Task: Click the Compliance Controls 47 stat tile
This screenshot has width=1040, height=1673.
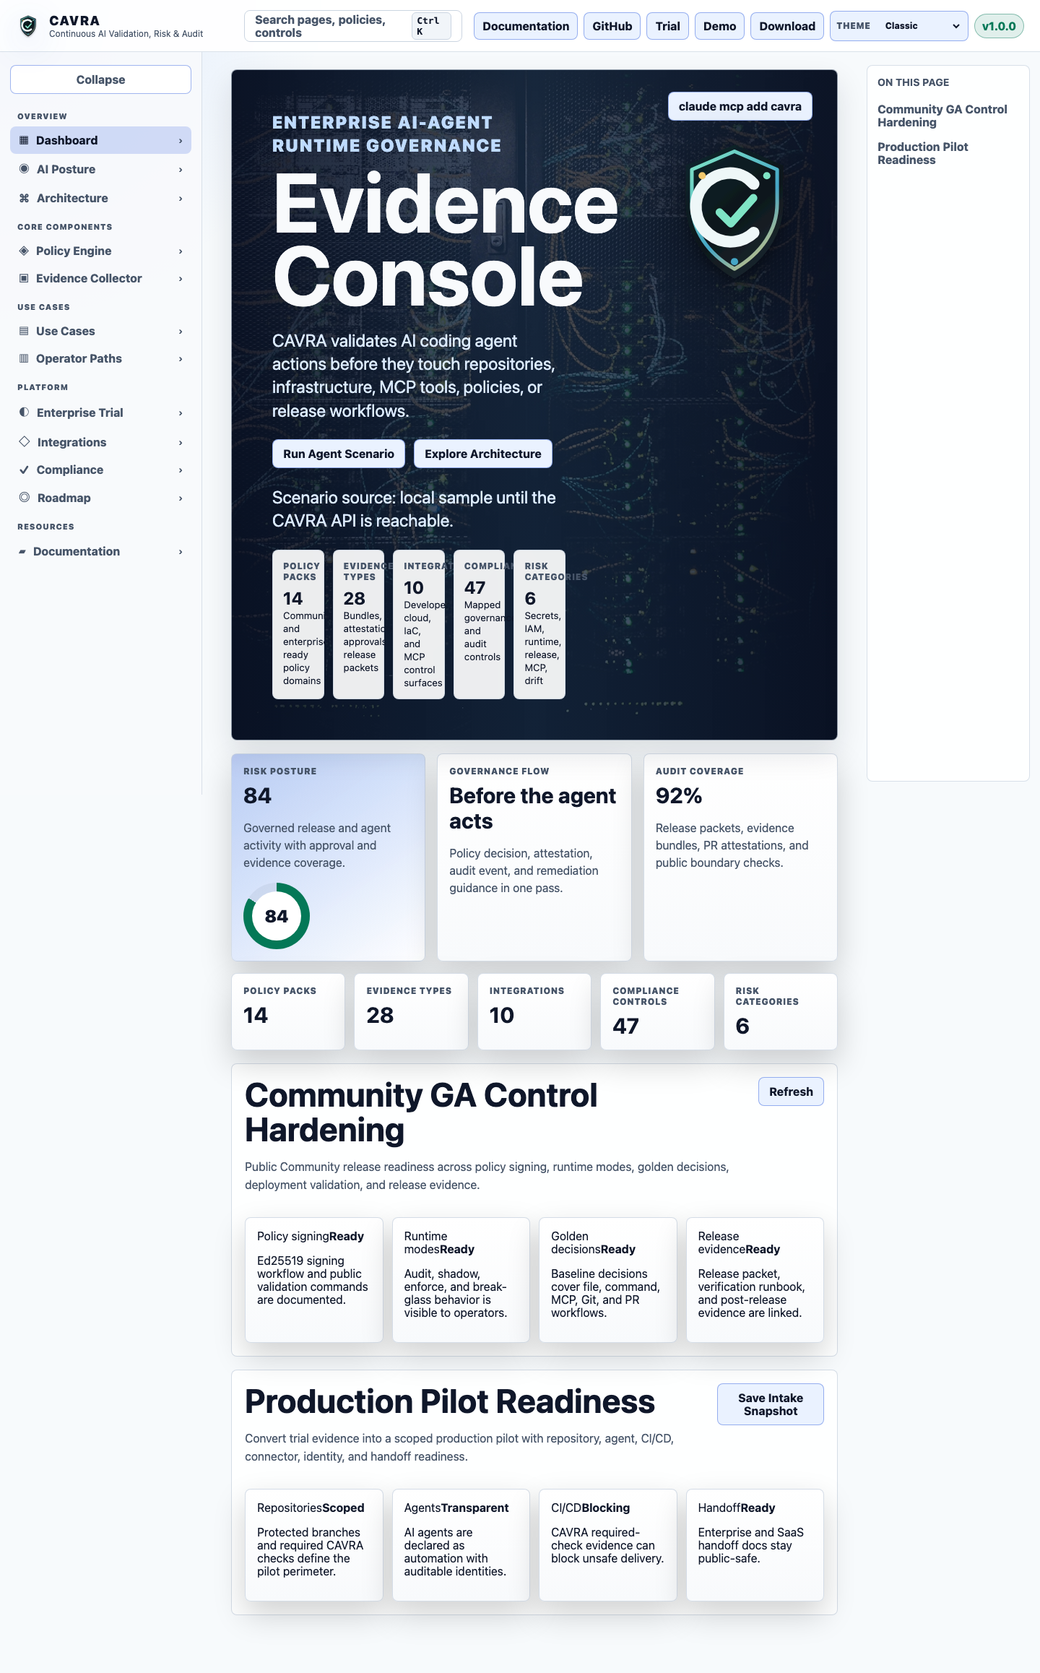Action: (x=657, y=1011)
